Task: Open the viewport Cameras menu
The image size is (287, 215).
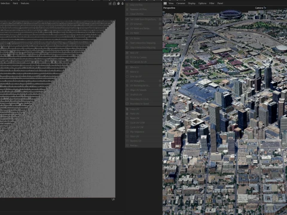Action: [x=181, y=3]
